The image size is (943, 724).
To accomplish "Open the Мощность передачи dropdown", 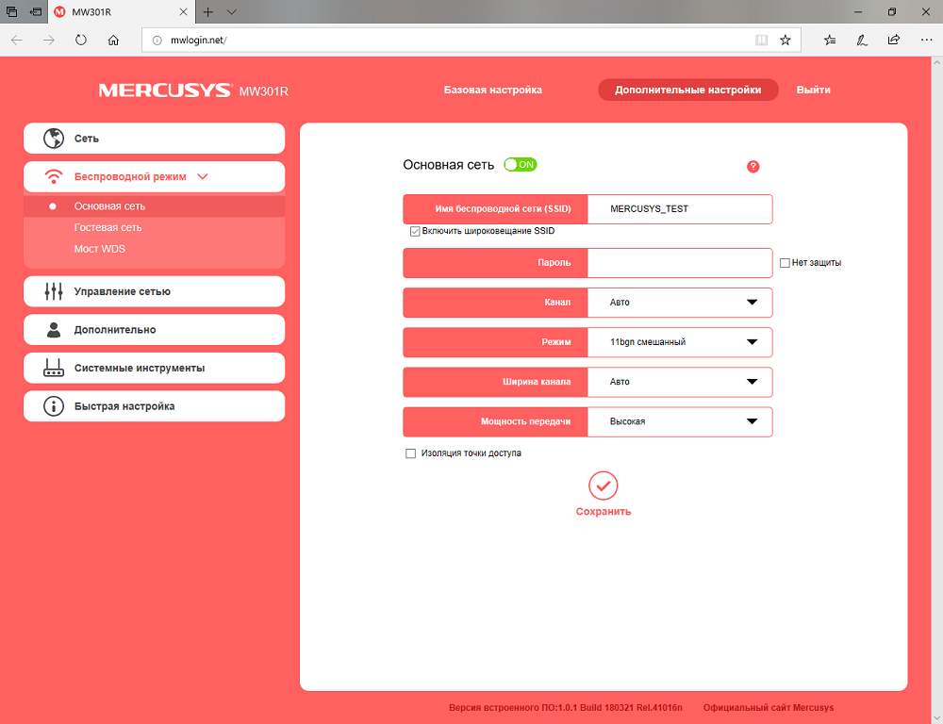I will click(680, 421).
